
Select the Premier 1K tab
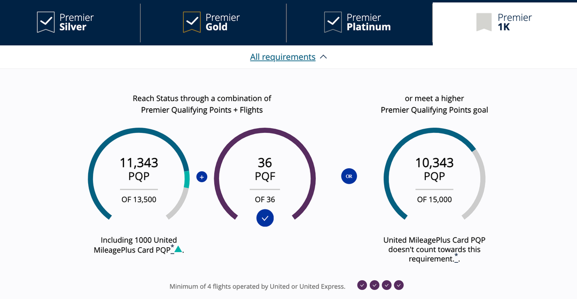tap(514, 22)
